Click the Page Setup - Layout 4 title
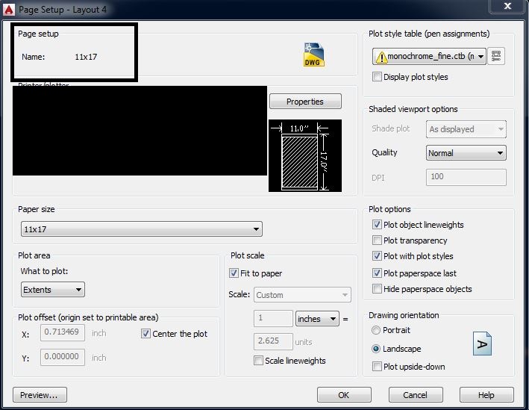Viewport: 529px width, 410px height. (63, 10)
